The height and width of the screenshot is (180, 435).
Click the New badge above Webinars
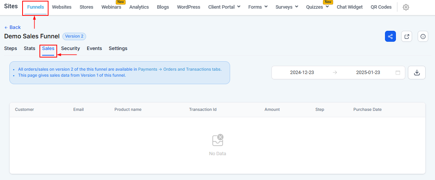(x=121, y=2)
